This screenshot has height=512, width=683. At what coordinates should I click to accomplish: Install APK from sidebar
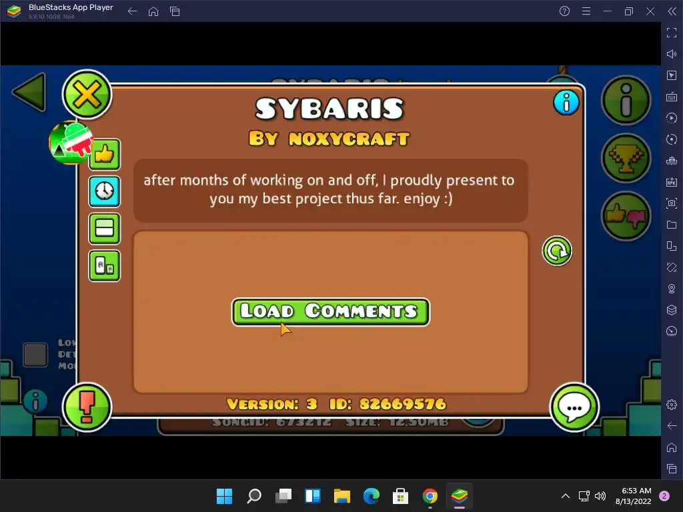tap(672, 182)
